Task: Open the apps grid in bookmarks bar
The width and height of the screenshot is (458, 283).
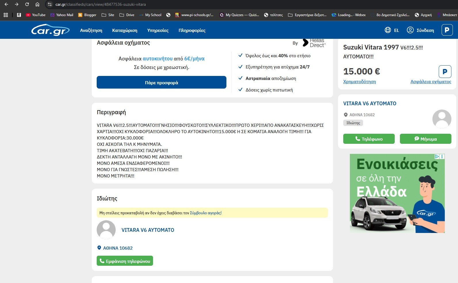Action: click(x=6, y=15)
